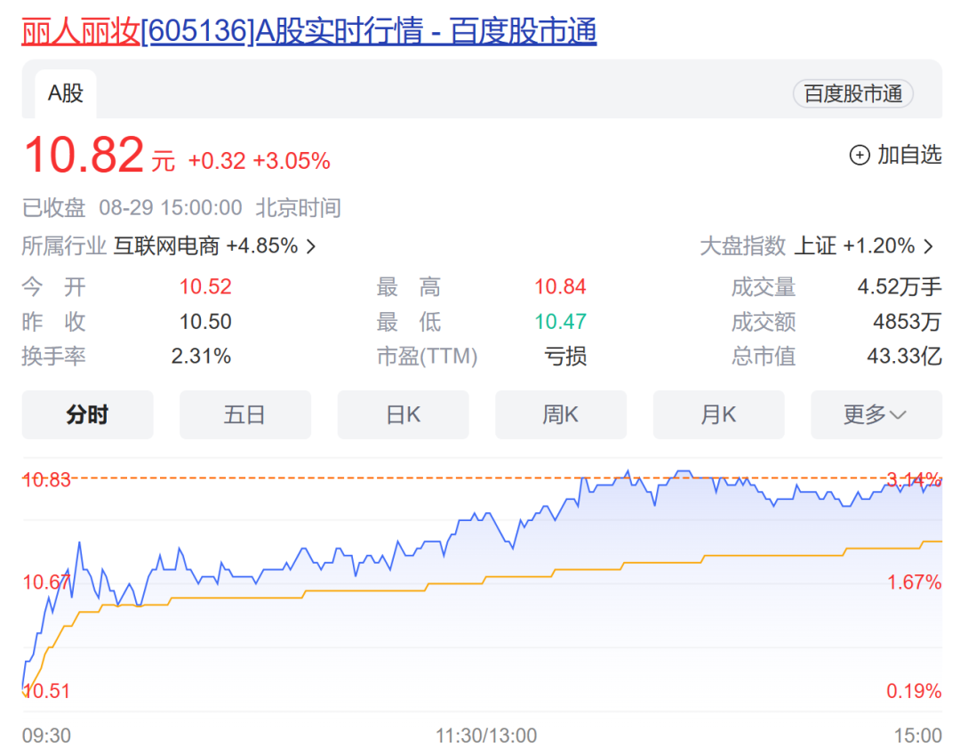Viewport: 960px width, 755px height.
Task: Click the 已收盘 status text
Action: pyautogui.click(x=54, y=208)
